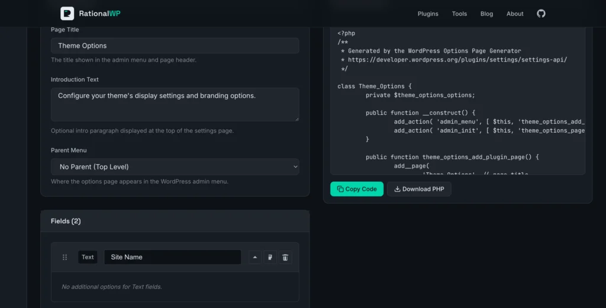The height and width of the screenshot is (308, 606).
Task: Duplicate the Site Name field
Action: click(270, 257)
